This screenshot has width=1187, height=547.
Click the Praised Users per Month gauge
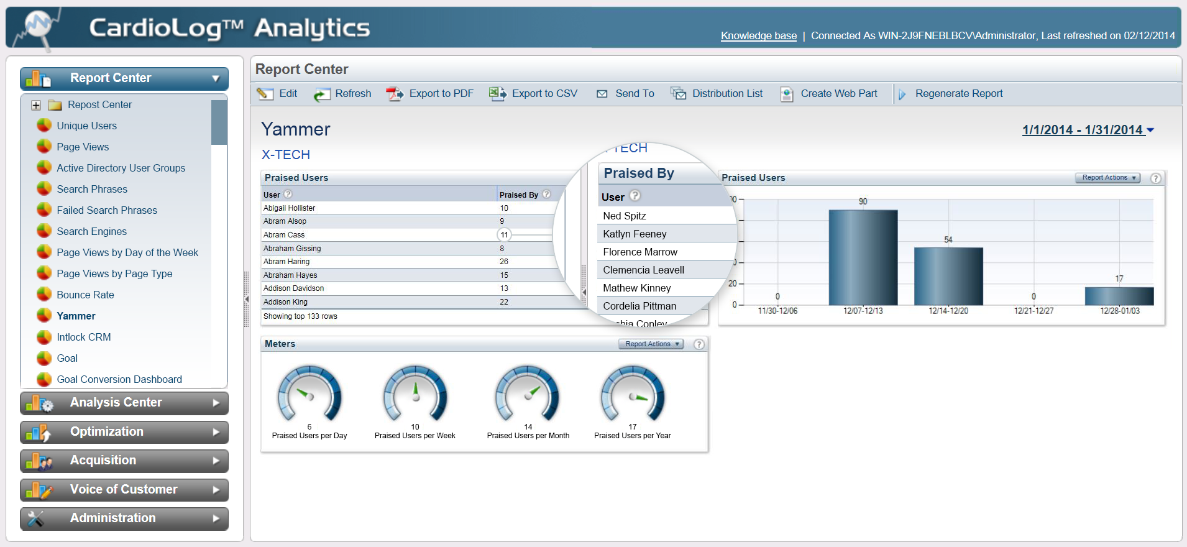pos(528,393)
